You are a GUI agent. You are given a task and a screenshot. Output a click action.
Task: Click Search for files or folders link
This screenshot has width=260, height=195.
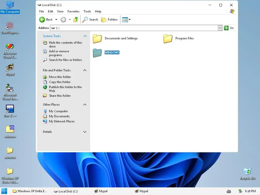click(65, 60)
